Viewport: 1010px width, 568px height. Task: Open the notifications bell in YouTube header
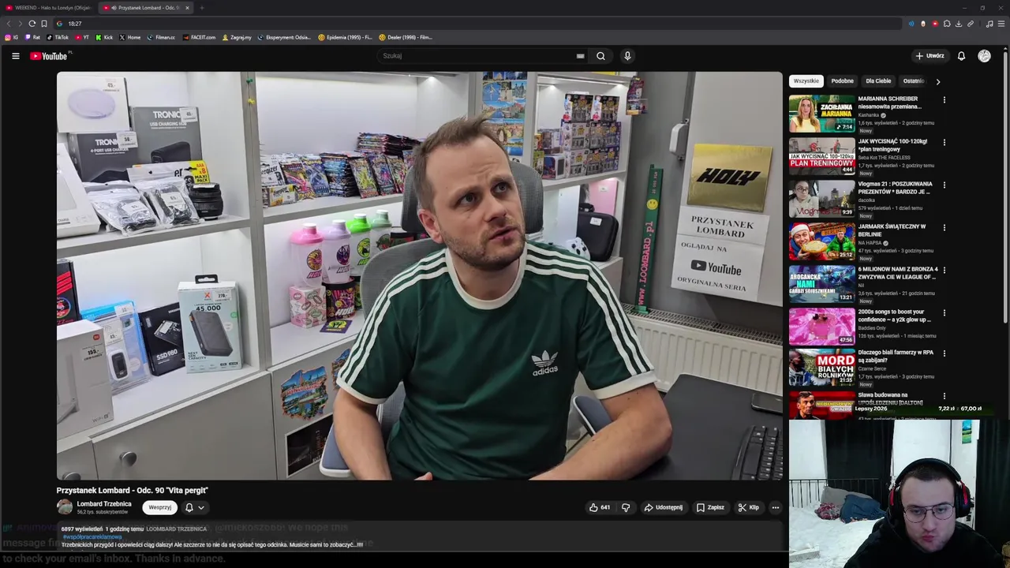[961, 56]
